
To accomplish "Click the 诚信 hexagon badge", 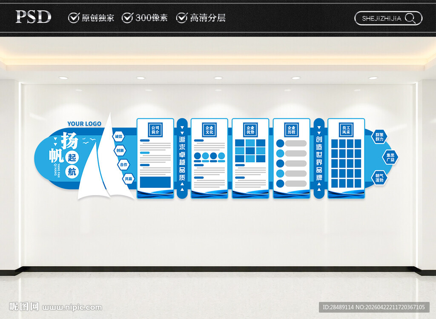I will [119, 136].
